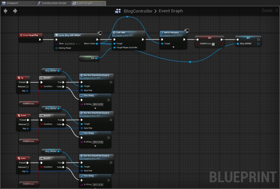Click Condition pin on Down Branch node
The width and height of the screenshot is (280, 189).
pos(42,124)
